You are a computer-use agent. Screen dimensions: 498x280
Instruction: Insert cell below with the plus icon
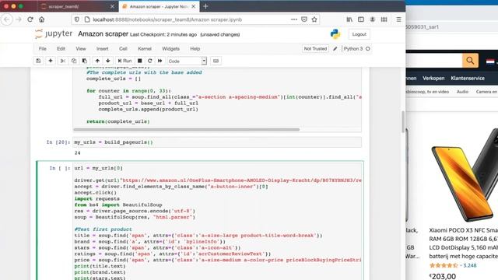[51, 61]
